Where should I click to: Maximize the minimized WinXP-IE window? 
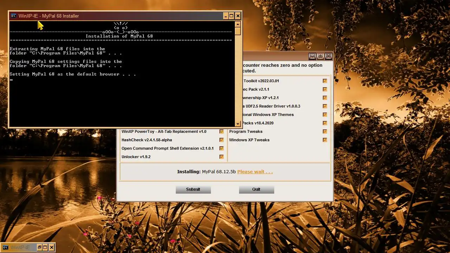[45, 247]
